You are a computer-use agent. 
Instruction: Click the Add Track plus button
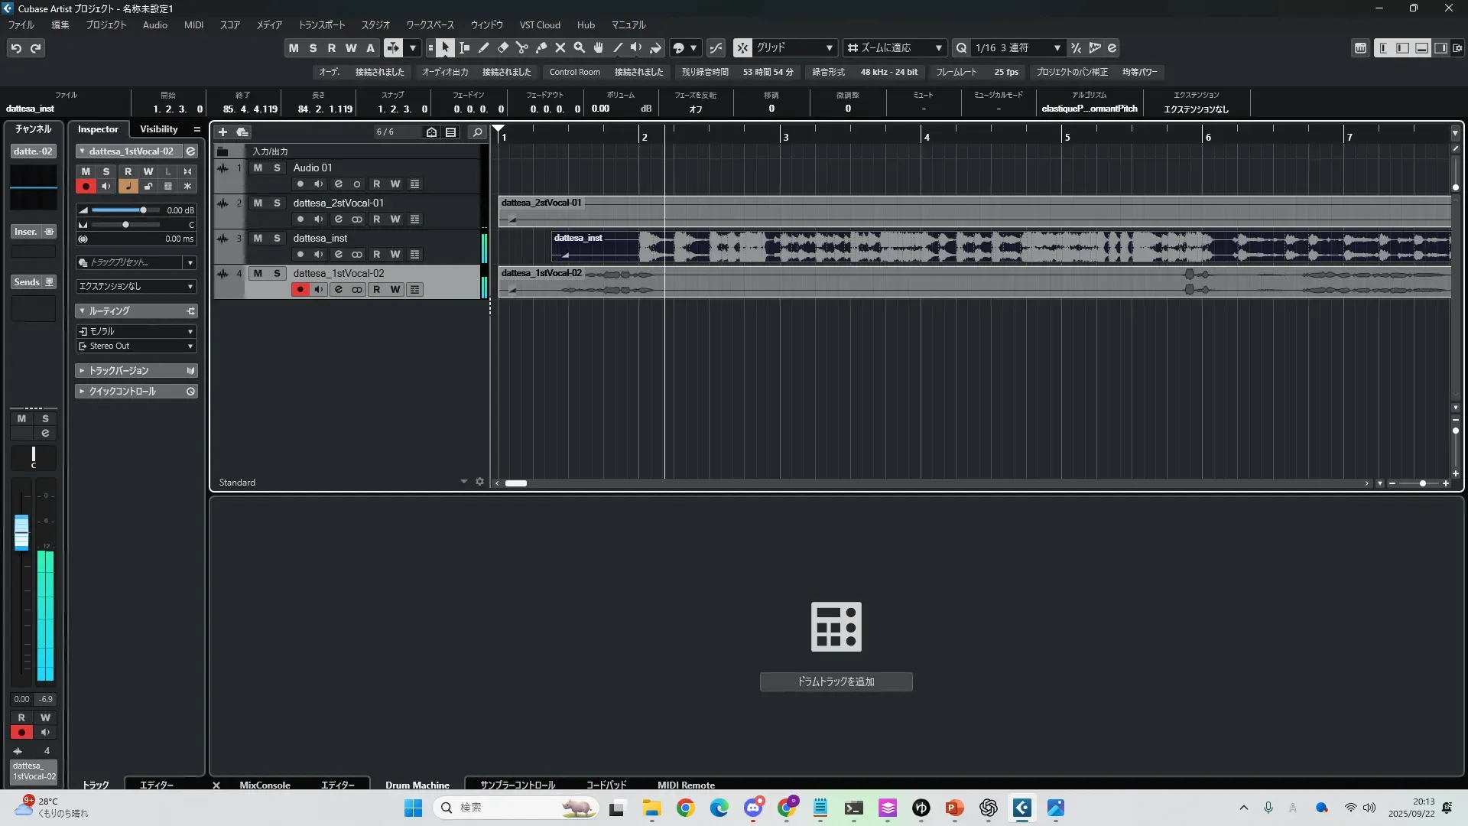pos(223,132)
